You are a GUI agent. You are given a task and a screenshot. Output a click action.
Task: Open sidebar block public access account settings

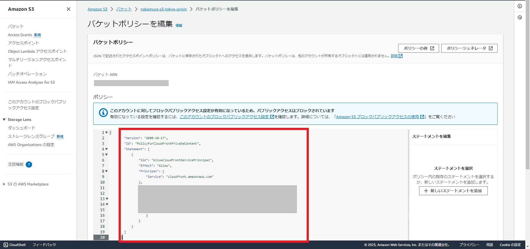click(x=37, y=105)
